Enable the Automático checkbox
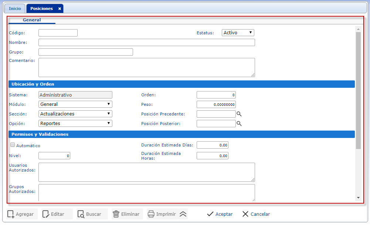This screenshot has height=225, width=370. click(13, 145)
